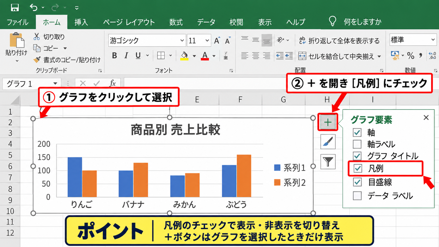Viewport: 439px width, 247px height.
Task: Apply bold formatting with B
Action: (114, 55)
